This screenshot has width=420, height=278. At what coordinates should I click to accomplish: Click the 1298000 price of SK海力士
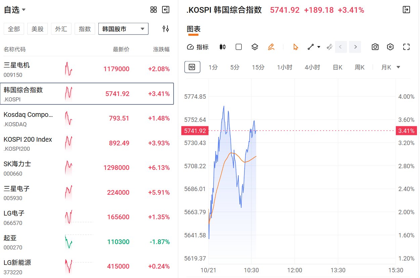click(x=116, y=168)
